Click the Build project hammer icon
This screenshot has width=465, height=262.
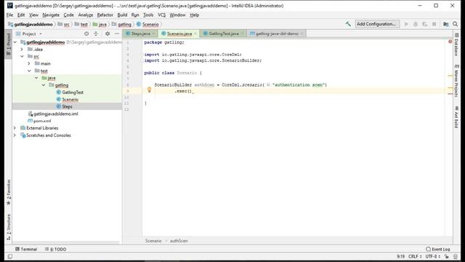[x=348, y=24]
